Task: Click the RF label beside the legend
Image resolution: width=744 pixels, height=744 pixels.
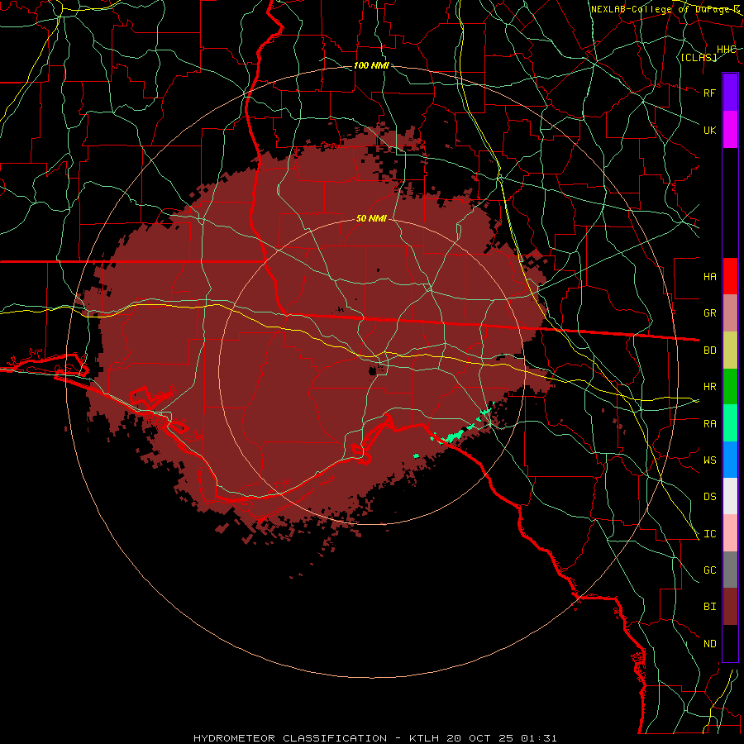Action: [710, 93]
